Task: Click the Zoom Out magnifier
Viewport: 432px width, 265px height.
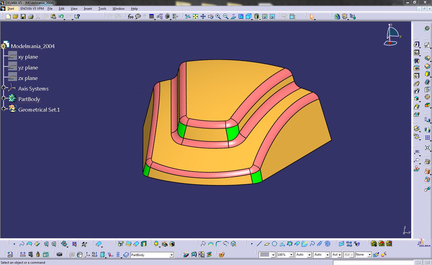Action: coord(226,16)
